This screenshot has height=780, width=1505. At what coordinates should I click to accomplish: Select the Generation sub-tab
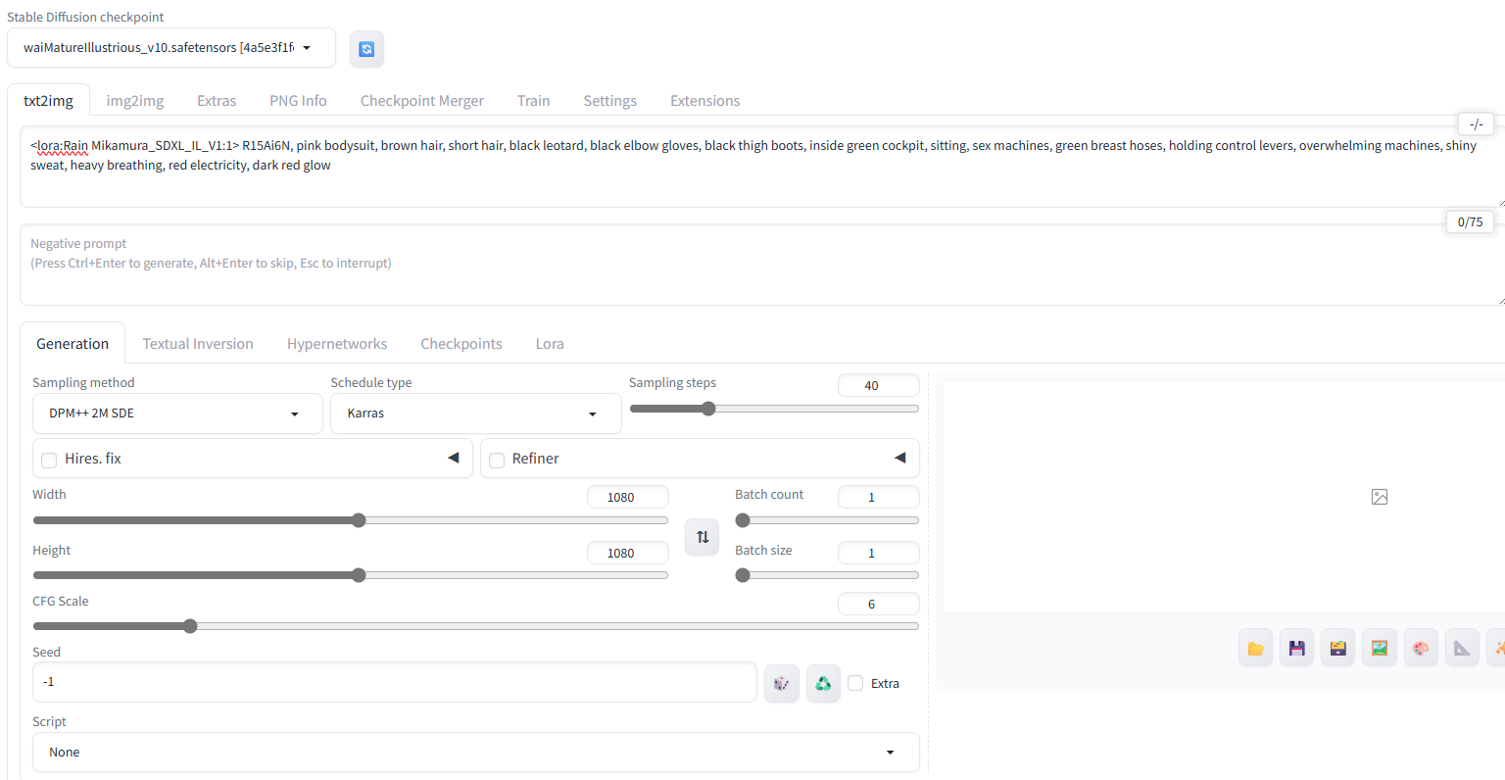tap(73, 344)
